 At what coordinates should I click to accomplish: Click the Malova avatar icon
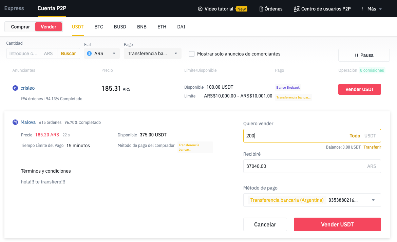(15, 122)
